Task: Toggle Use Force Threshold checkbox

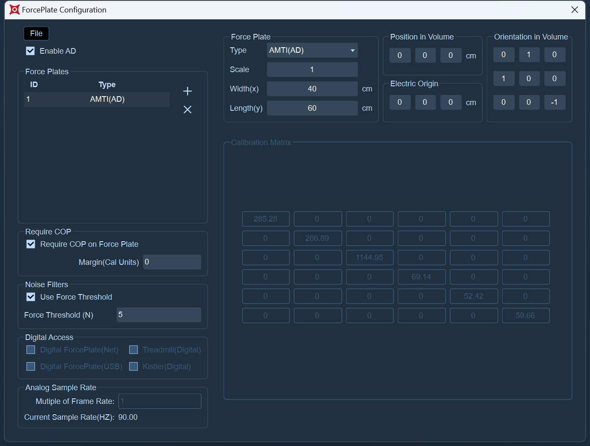Action: tap(31, 297)
